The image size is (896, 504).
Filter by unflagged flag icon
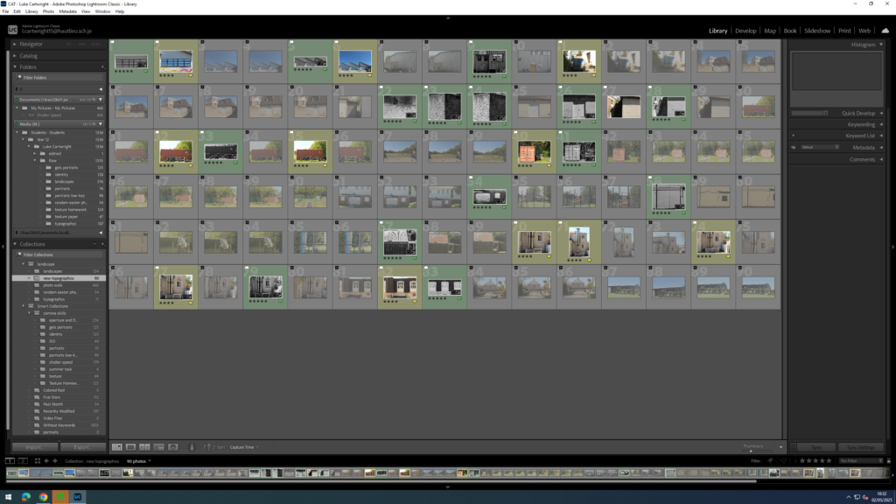point(777,460)
